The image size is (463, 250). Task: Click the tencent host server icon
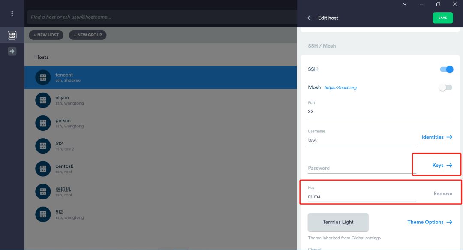[43, 78]
